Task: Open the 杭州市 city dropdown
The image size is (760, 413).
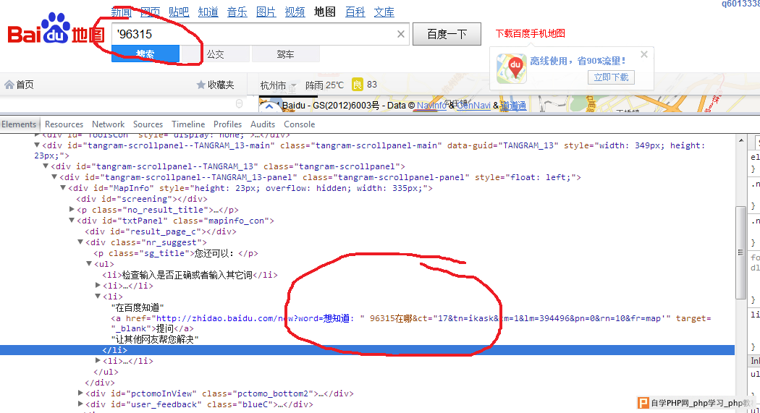Action: pyautogui.click(x=278, y=85)
